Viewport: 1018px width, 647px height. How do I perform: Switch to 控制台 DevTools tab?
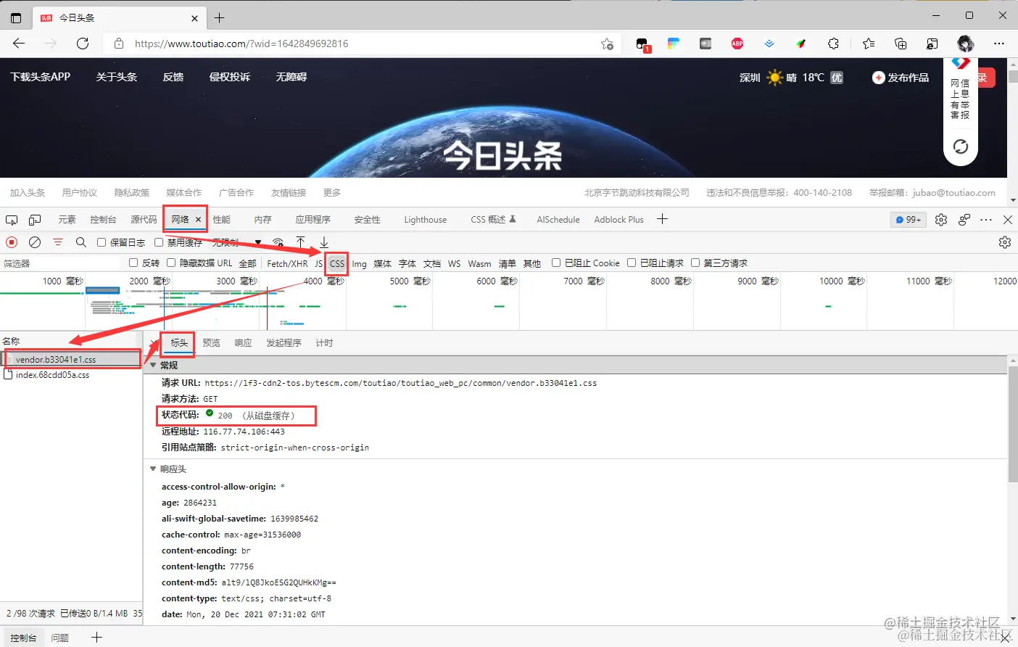[x=103, y=220]
